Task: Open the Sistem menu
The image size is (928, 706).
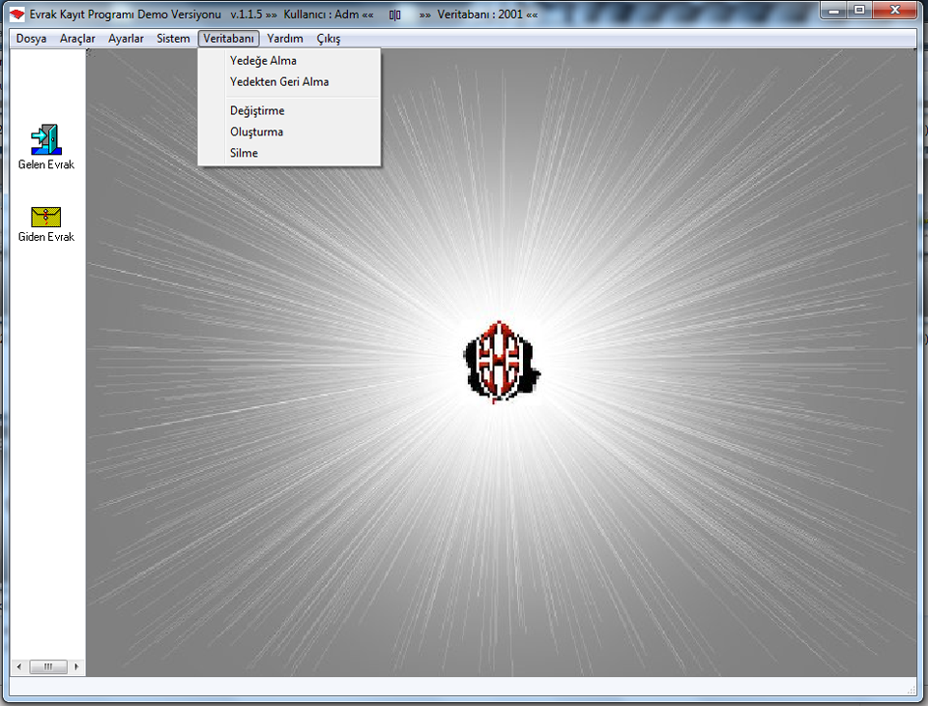Action: point(173,39)
